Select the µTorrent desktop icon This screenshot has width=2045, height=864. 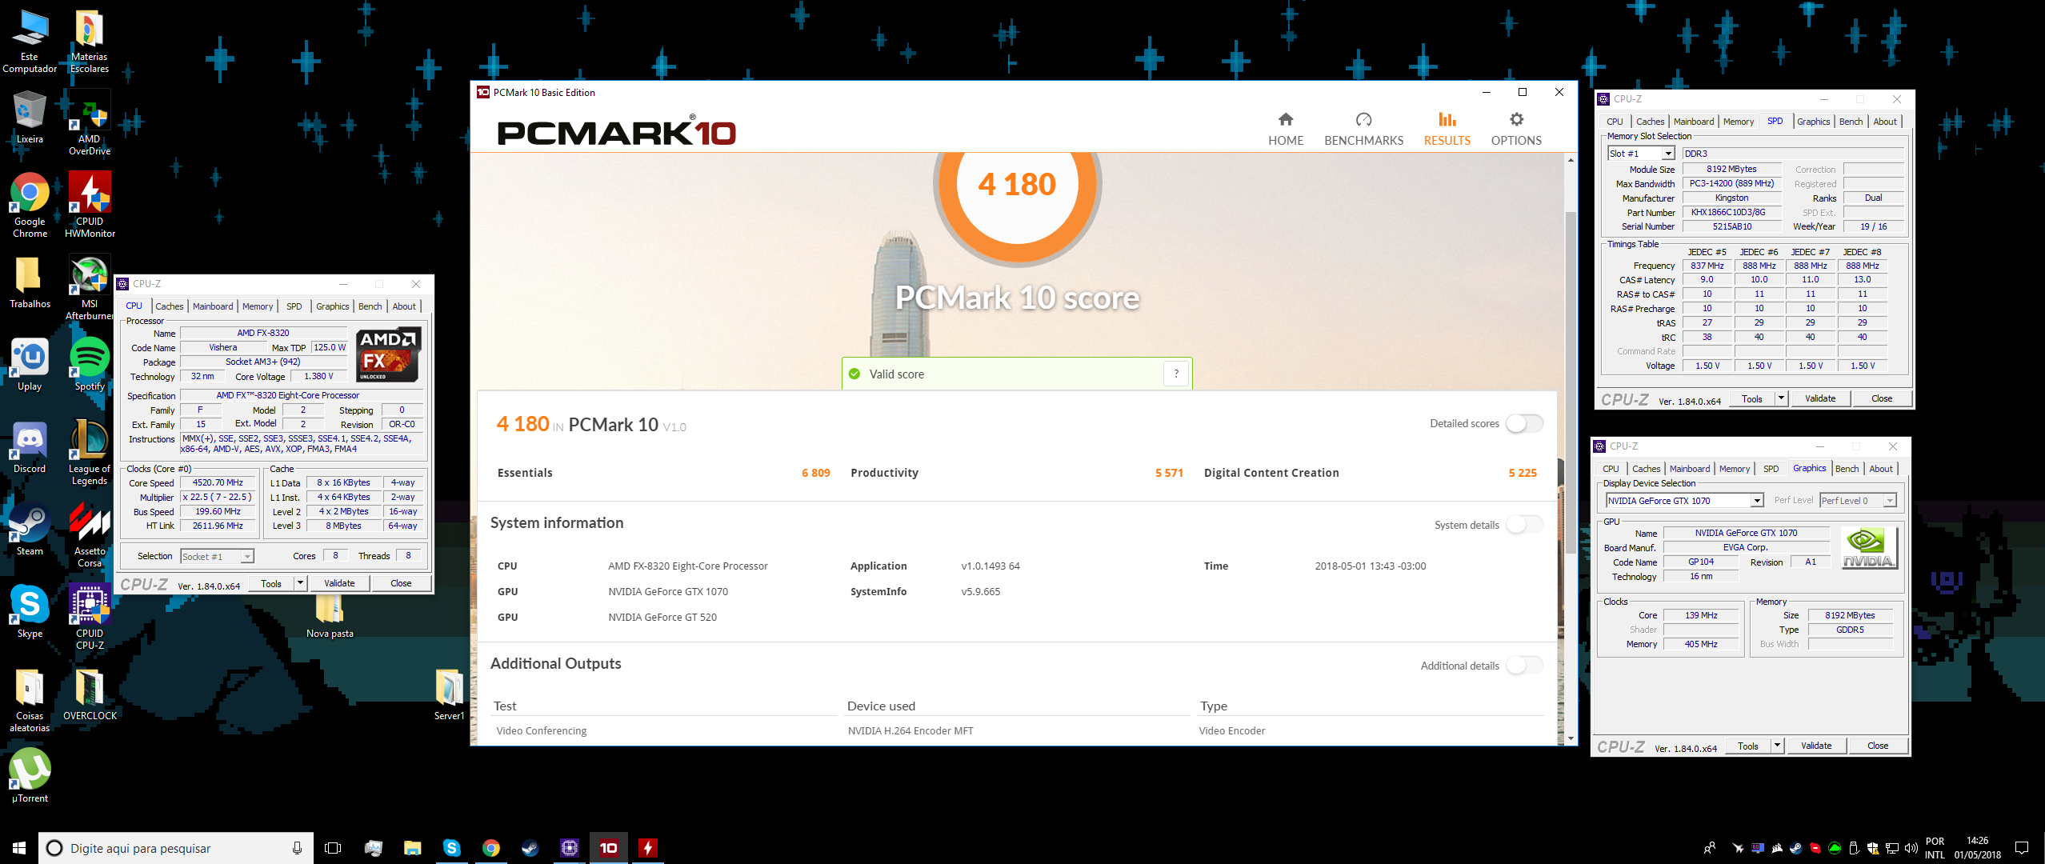click(x=30, y=777)
